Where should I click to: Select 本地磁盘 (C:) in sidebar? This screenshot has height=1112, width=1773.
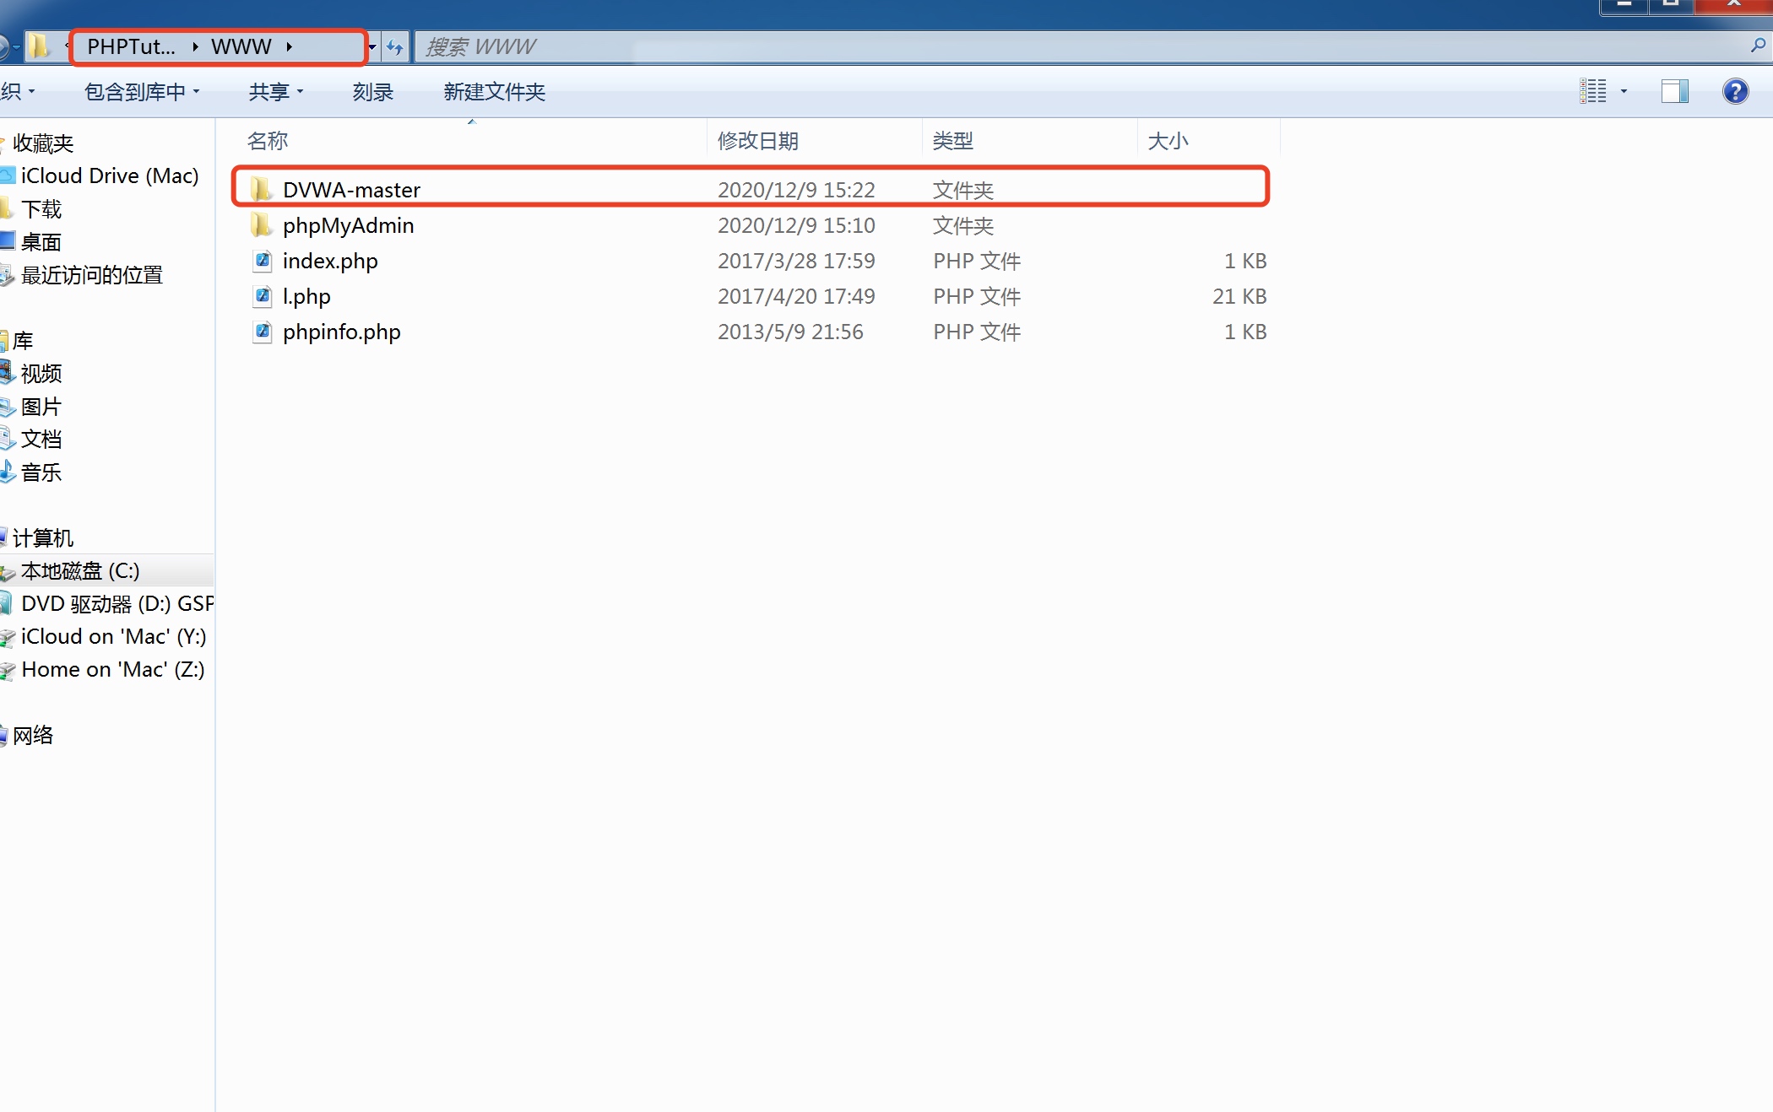coord(80,571)
